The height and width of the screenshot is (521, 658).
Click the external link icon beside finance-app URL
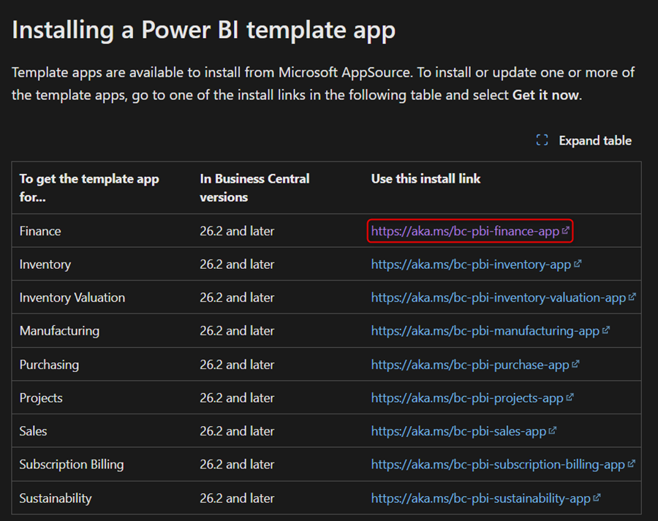coord(565,231)
